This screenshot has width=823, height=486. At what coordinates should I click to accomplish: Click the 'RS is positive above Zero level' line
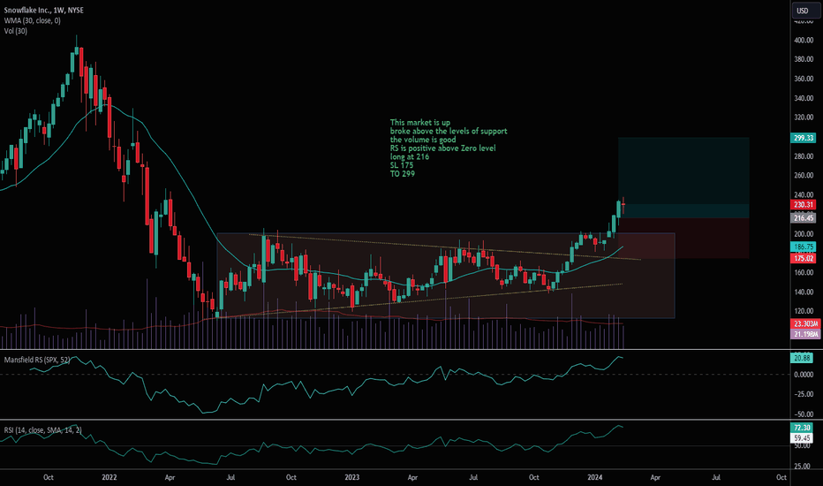coord(442,148)
